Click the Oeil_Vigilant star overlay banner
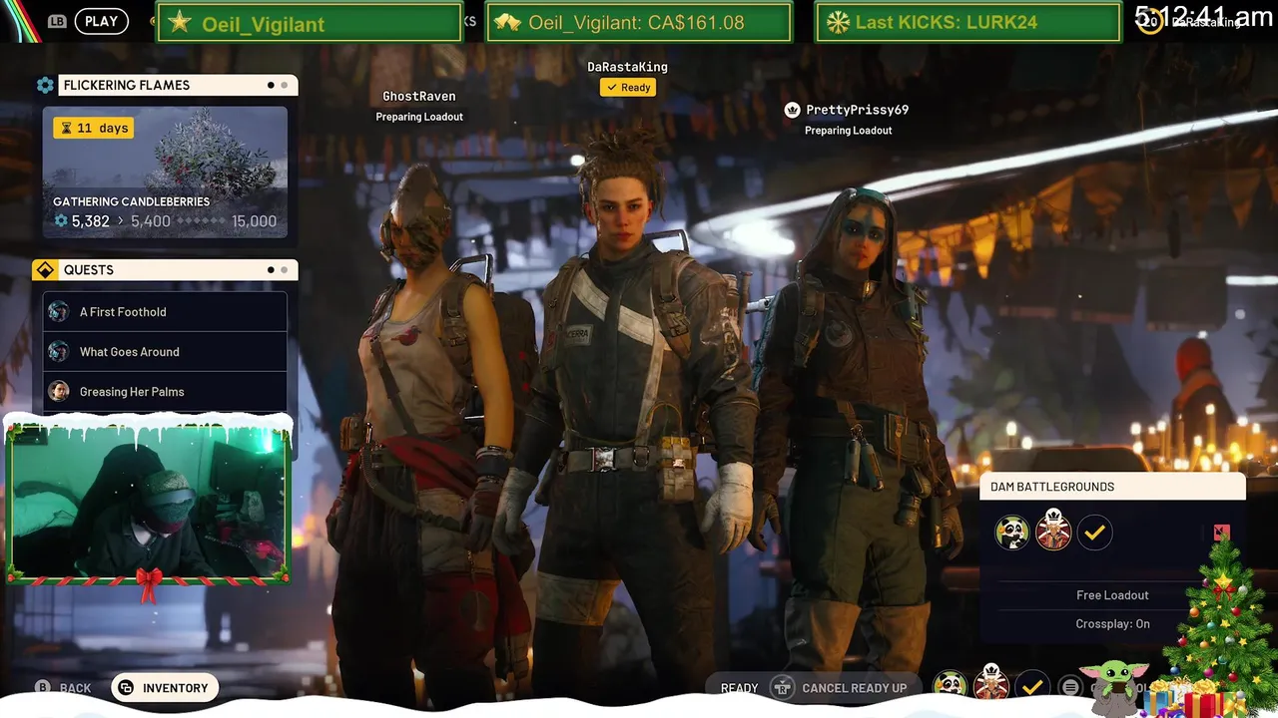This screenshot has width=1278, height=718. pyautogui.click(x=310, y=22)
